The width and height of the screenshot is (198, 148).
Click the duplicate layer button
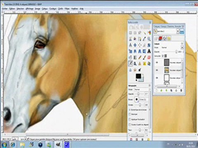pos(171,90)
